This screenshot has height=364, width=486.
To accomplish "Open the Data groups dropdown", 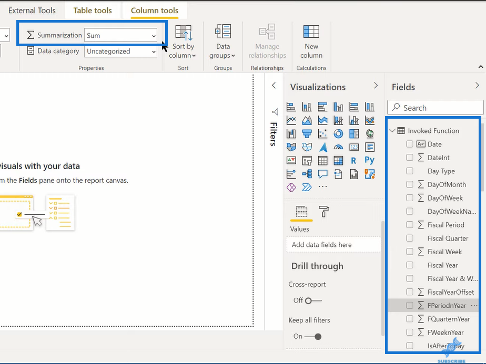I will tap(222, 42).
